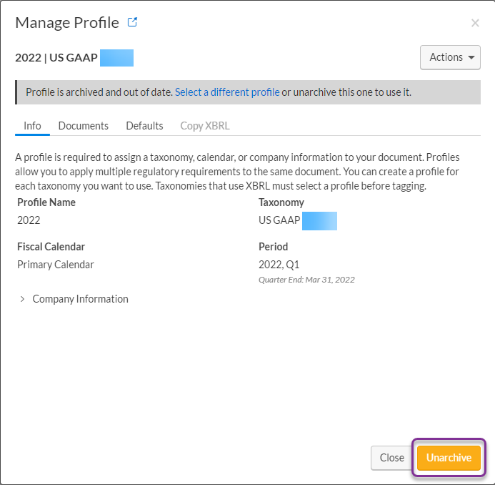Click the 'Select a different profile' link

pos(227,92)
